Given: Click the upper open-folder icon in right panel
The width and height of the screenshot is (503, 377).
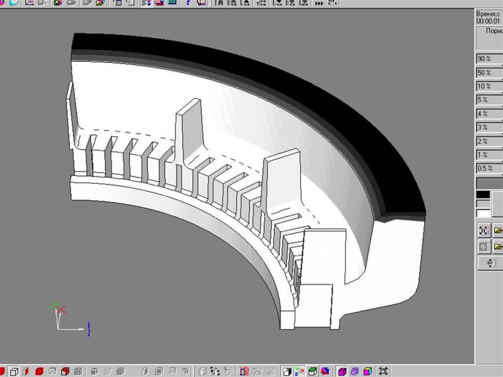Looking at the screenshot, I should pos(498,230).
